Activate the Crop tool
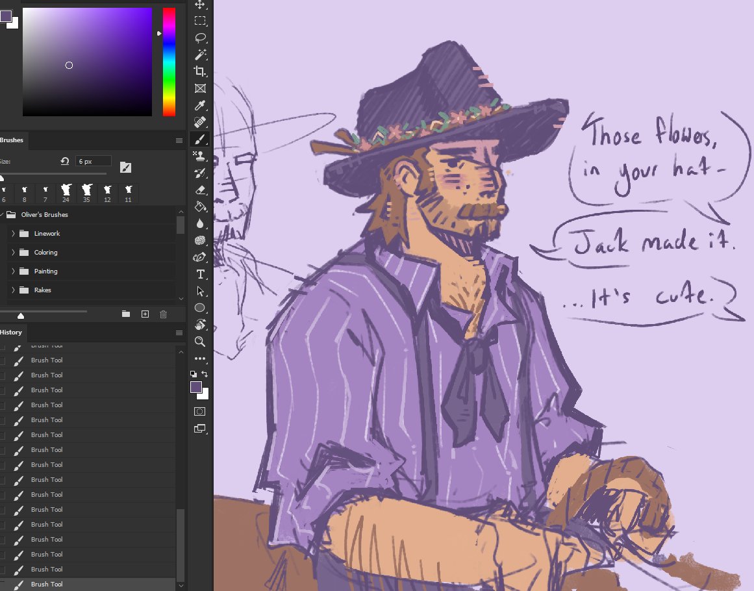 coord(201,71)
